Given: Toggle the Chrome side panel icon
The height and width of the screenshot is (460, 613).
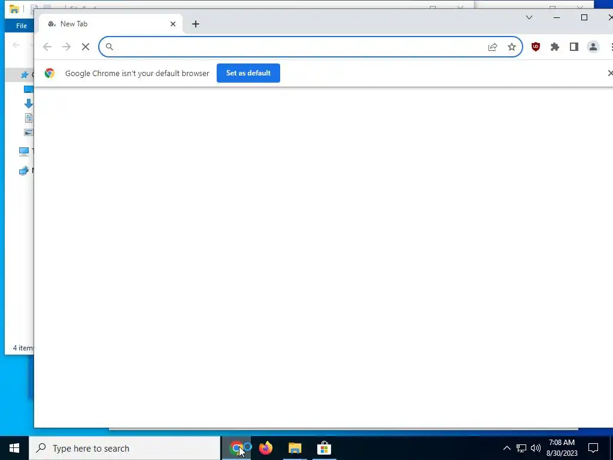Looking at the screenshot, I should coord(574,47).
